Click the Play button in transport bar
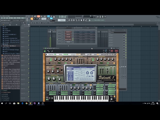The image size is (160, 120). click(34, 19)
